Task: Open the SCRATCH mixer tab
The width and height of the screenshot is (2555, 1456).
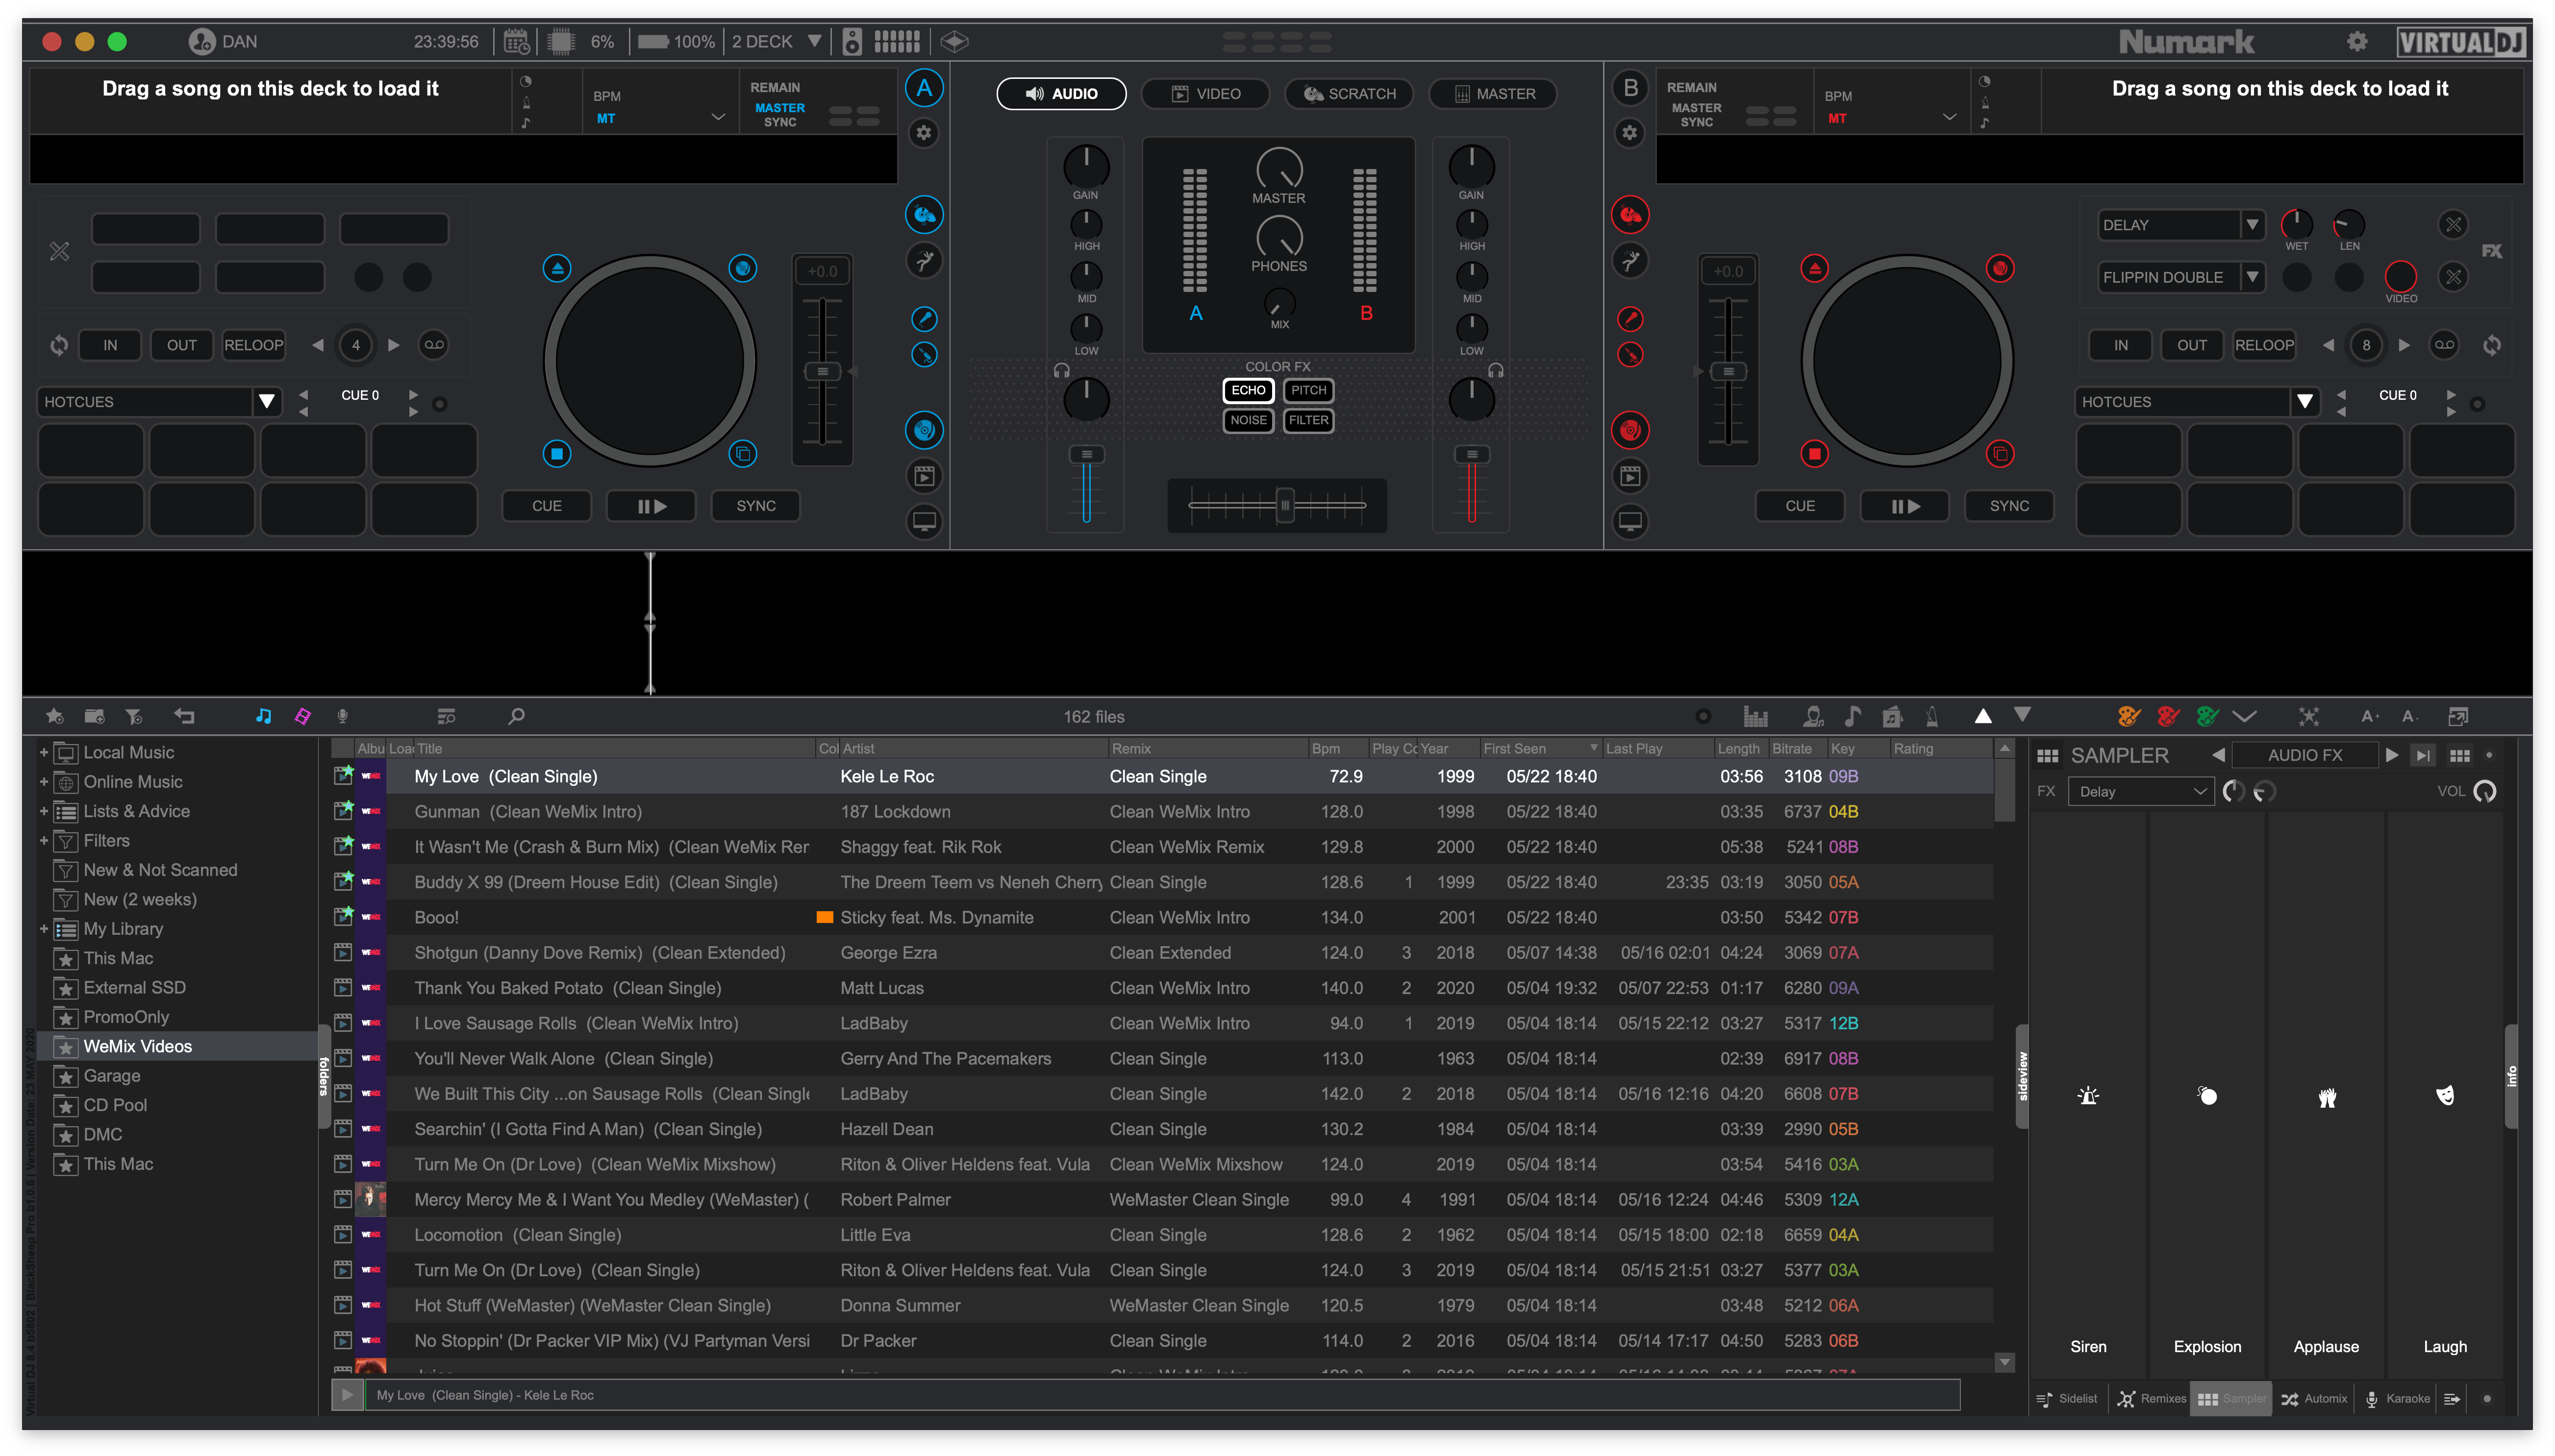Action: coord(1349,94)
